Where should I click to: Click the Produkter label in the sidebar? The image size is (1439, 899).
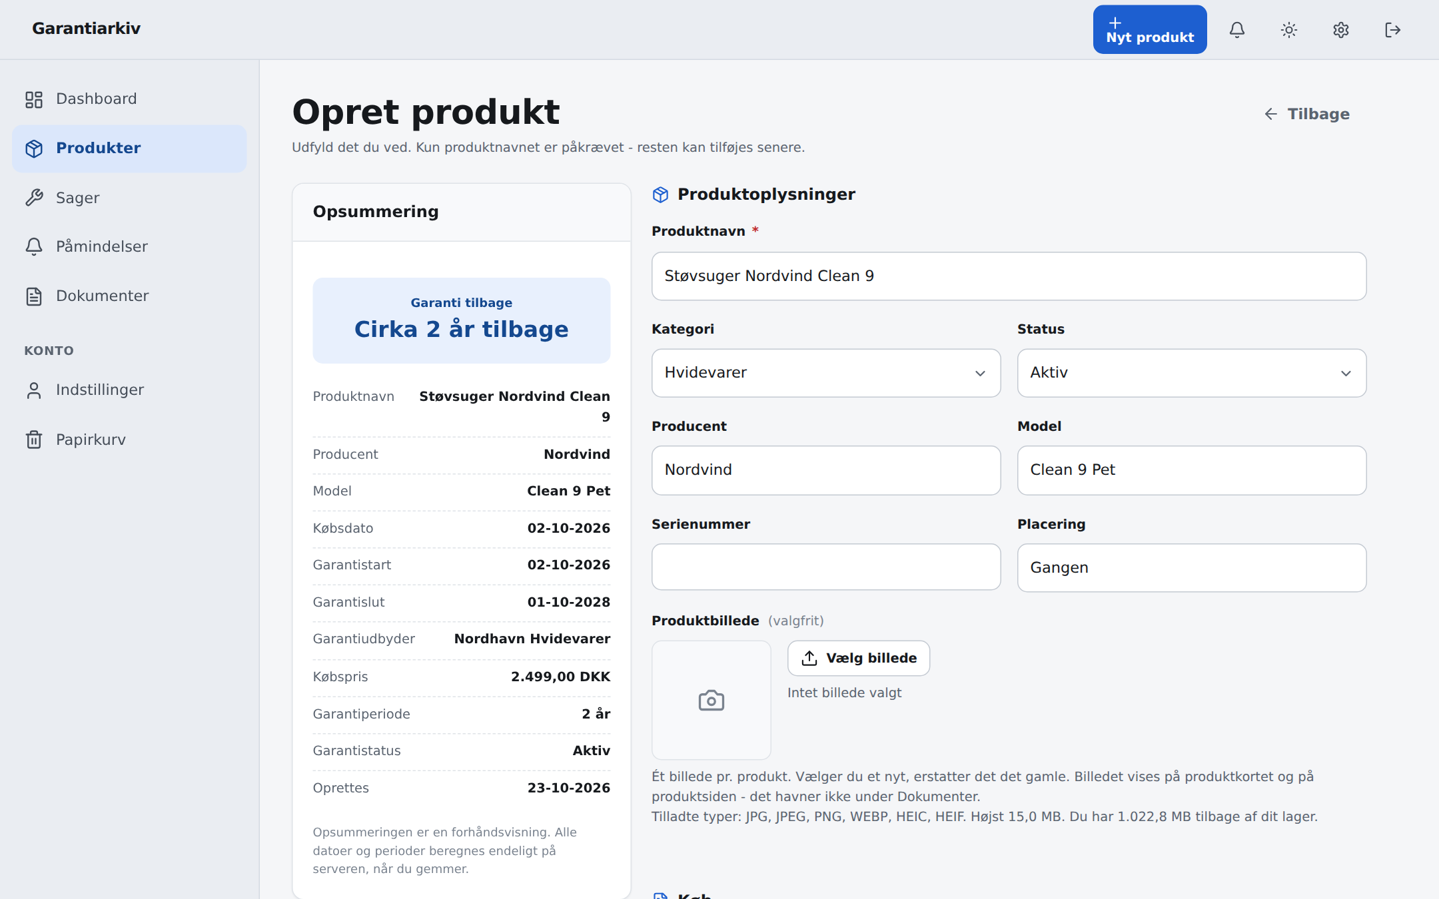99,149
